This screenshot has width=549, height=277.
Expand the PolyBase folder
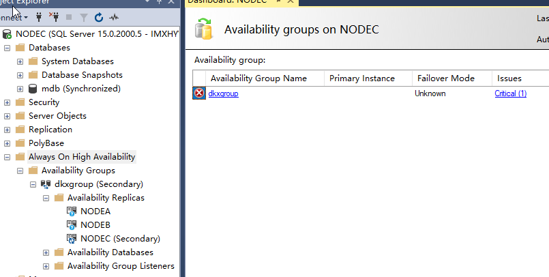click(x=7, y=143)
